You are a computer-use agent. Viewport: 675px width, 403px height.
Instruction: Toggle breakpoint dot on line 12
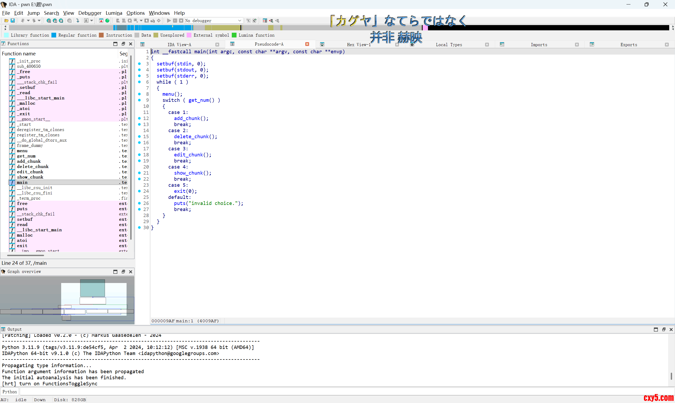click(139, 118)
